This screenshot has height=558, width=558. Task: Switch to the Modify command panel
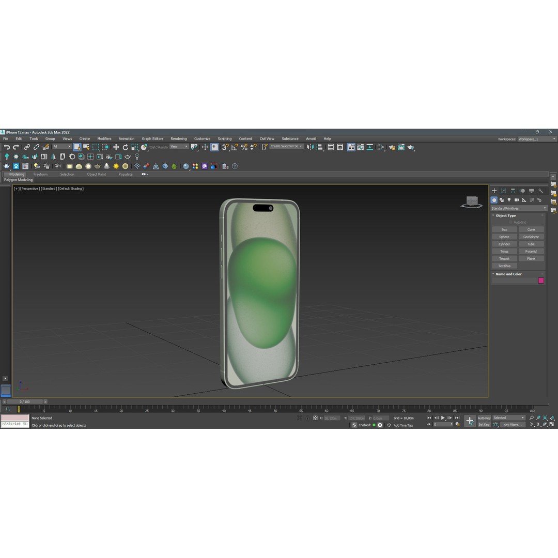click(x=503, y=191)
